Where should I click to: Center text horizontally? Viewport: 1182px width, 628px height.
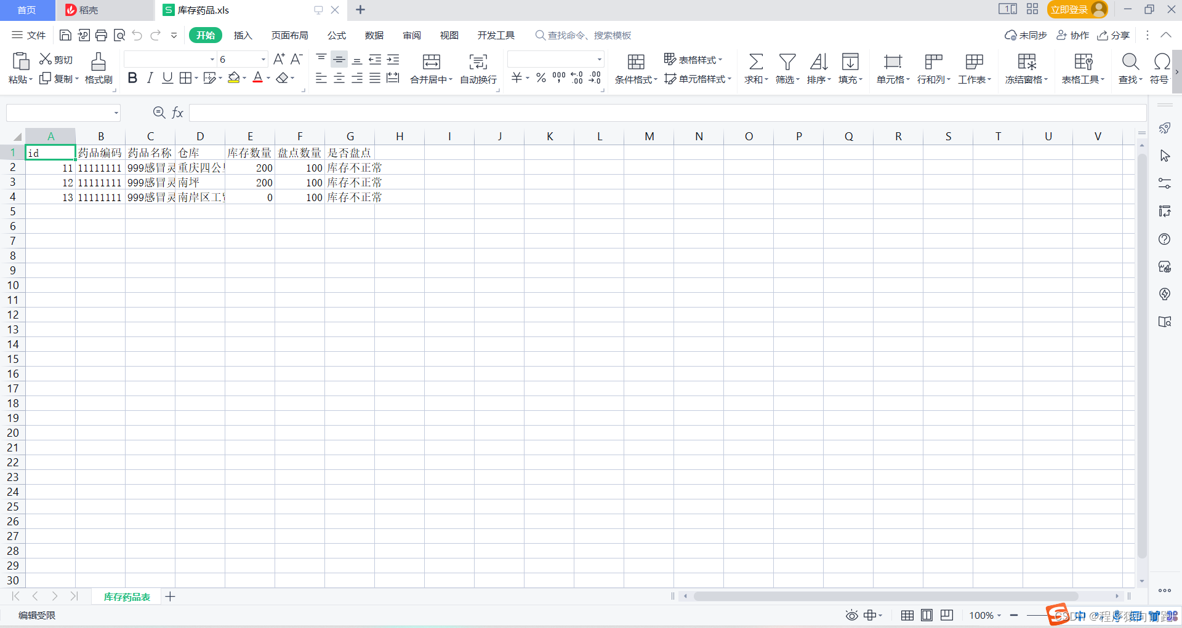(339, 78)
